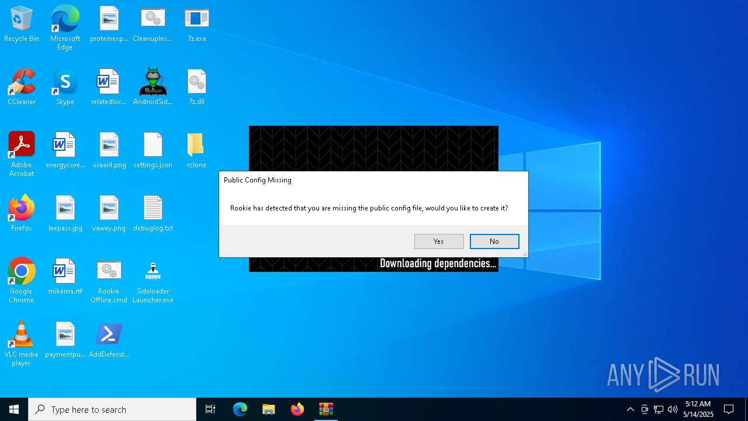Screen dimensions: 748x421
Task: Open the Recycle Bin desktop icon
Action: [22, 25]
